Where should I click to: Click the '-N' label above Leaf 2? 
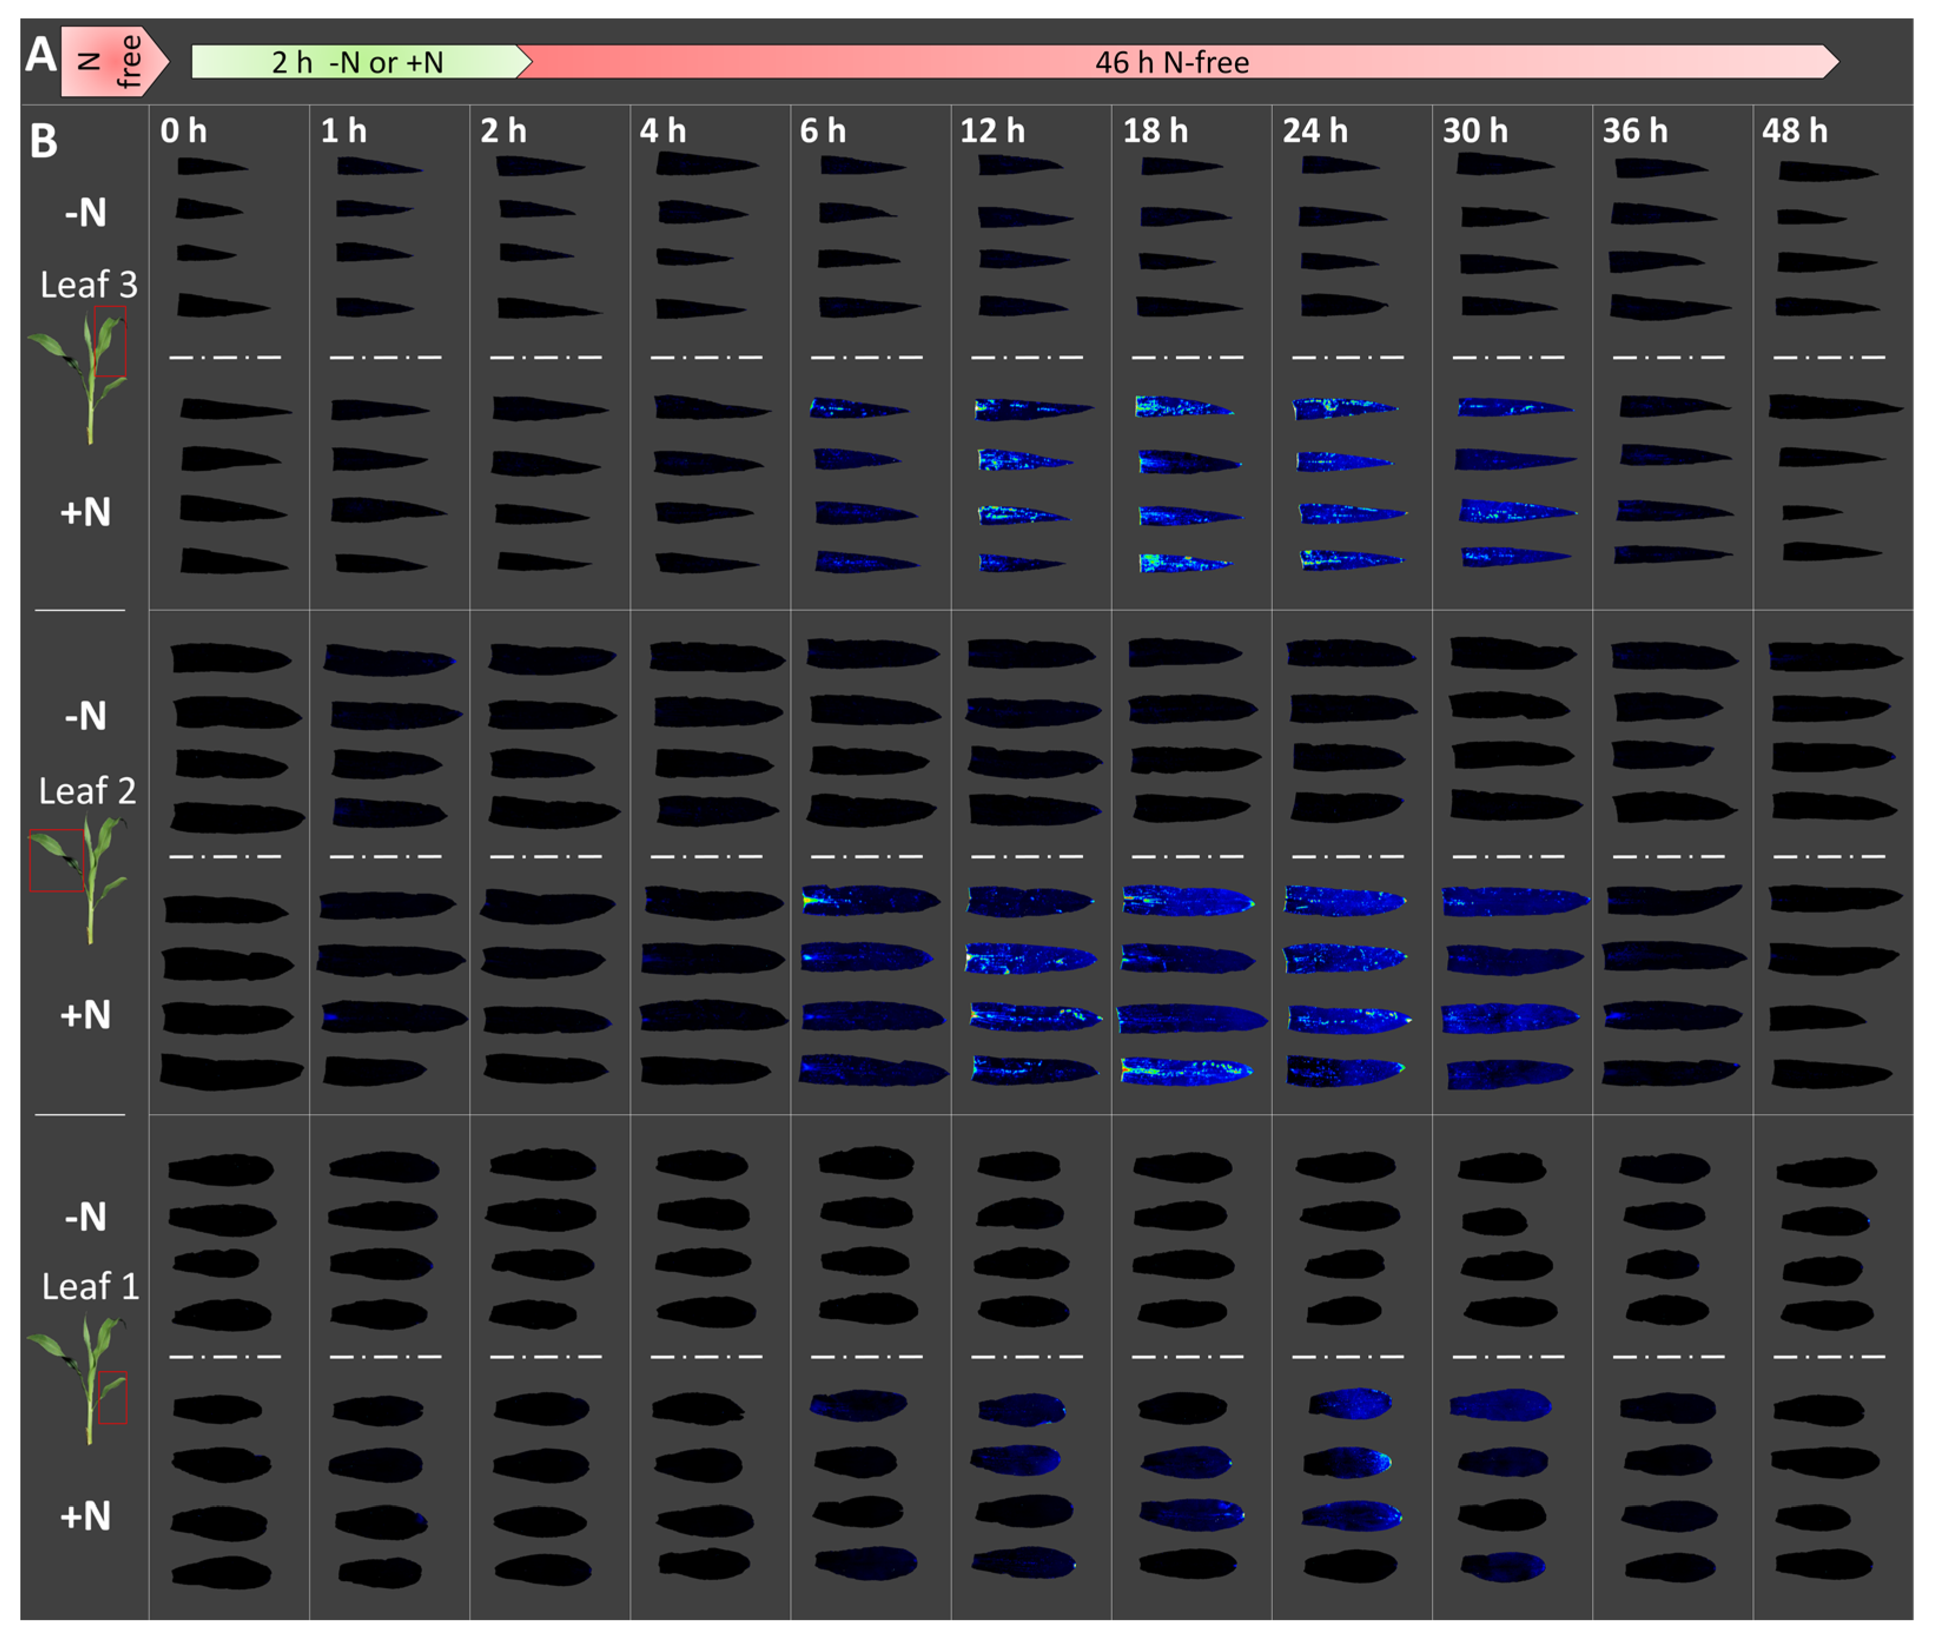tap(85, 715)
